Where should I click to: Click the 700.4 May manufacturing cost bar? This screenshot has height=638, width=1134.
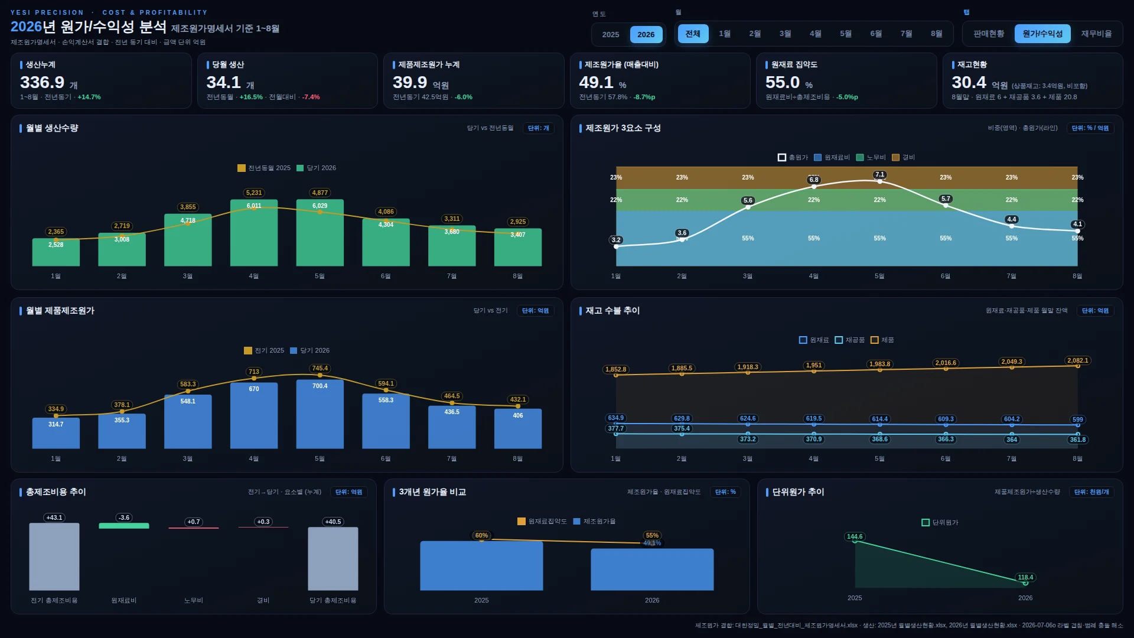pos(320,414)
